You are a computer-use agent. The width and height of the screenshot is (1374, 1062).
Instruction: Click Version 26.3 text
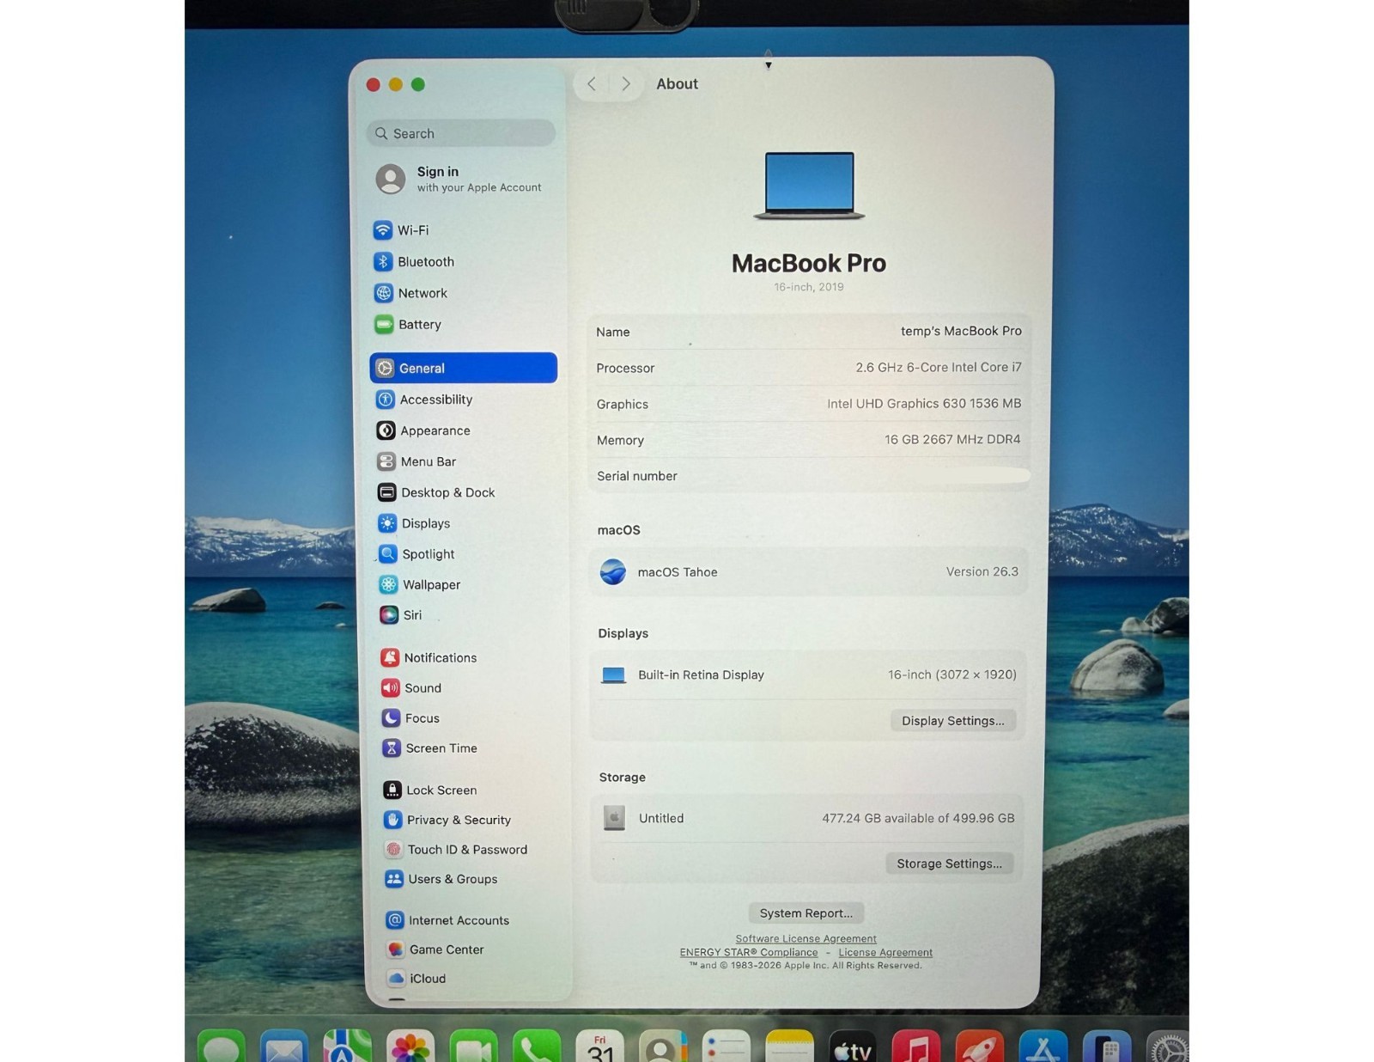click(982, 571)
